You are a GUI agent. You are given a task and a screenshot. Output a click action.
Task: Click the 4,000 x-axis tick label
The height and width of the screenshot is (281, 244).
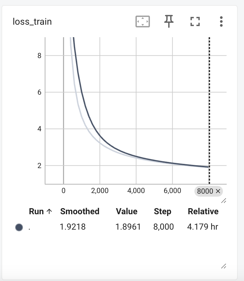136,191
